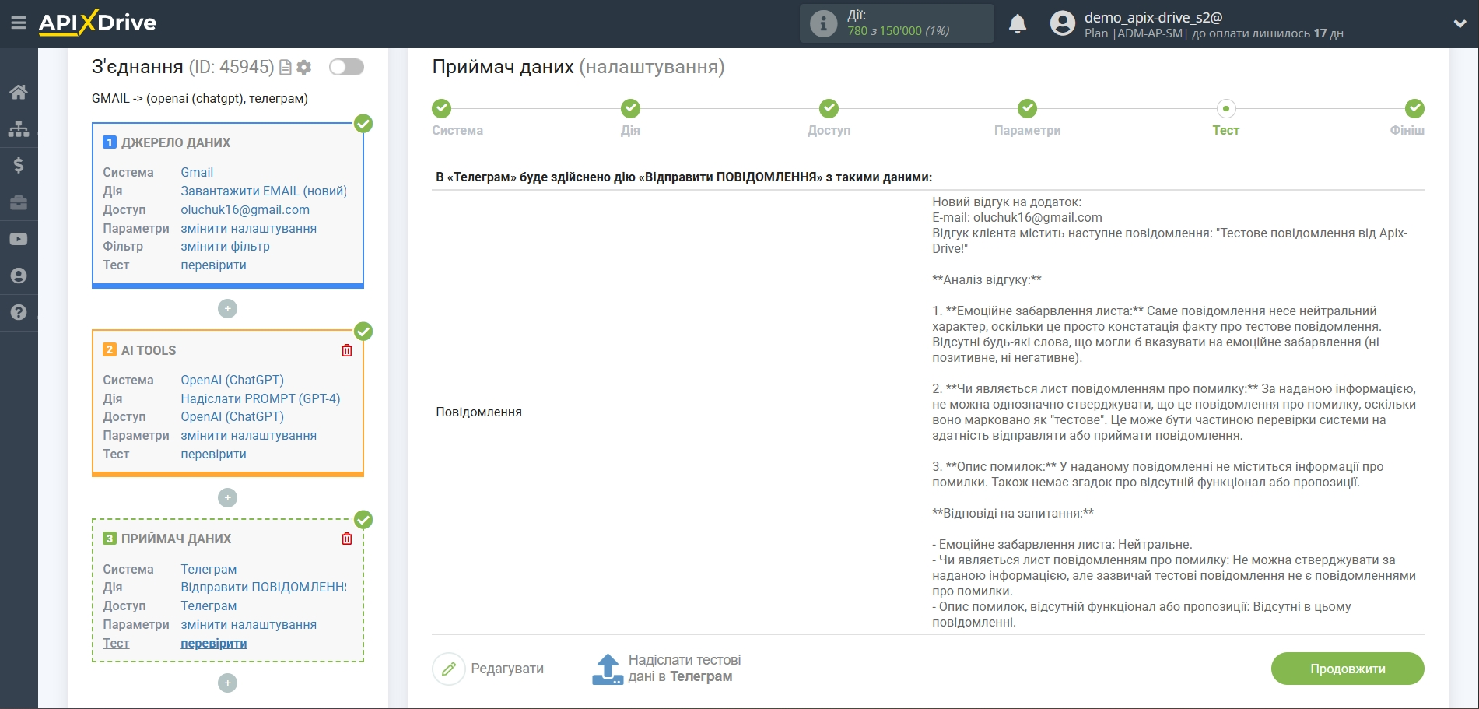Image resolution: width=1479 pixels, height=709 pixels.
Task: Click the connection name GMAIL -> (openai...
Action: (200, 99)
